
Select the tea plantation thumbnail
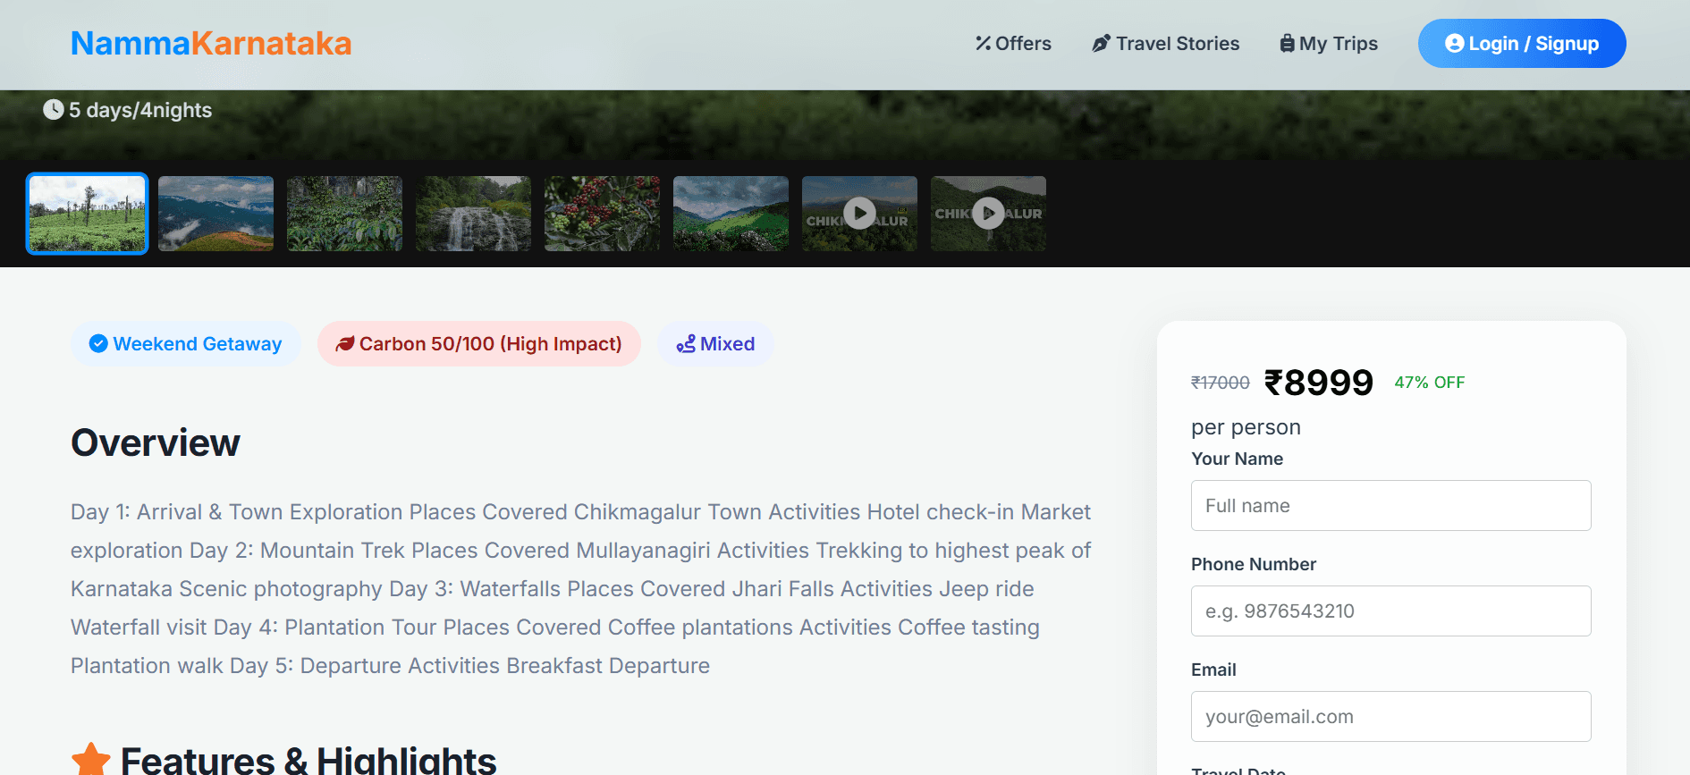[88, 214]
